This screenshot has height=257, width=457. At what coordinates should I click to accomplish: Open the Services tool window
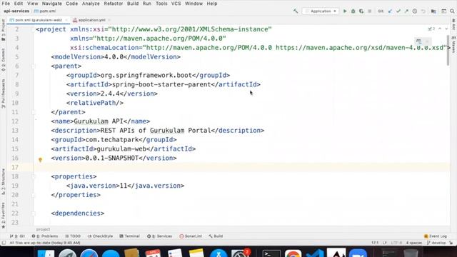(x=160, y=236)
